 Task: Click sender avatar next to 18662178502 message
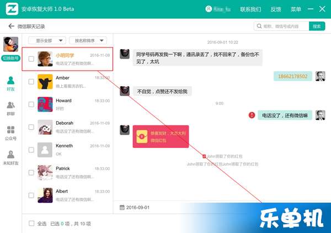click(320, 76)
